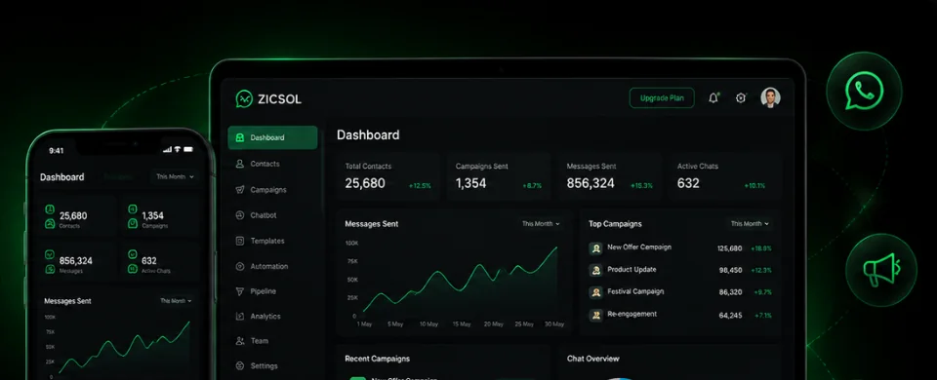Click the Team people icon in sidebar
Screen dimensions: 937x380
click(240, 341)
